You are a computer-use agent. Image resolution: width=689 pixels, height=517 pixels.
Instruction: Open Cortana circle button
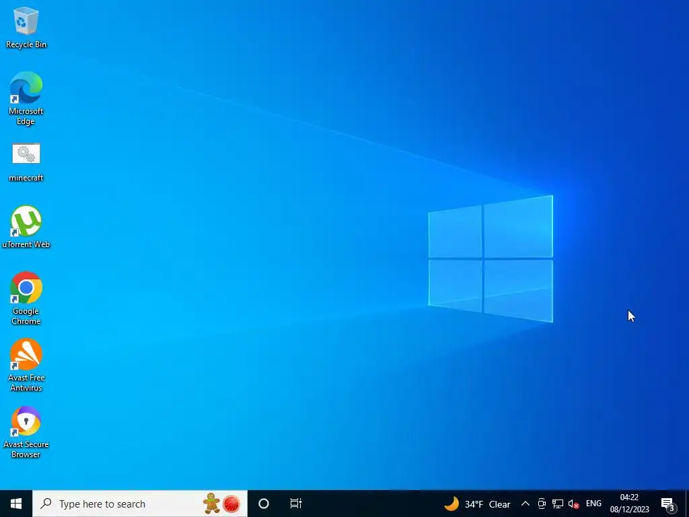tap(264, 504)
